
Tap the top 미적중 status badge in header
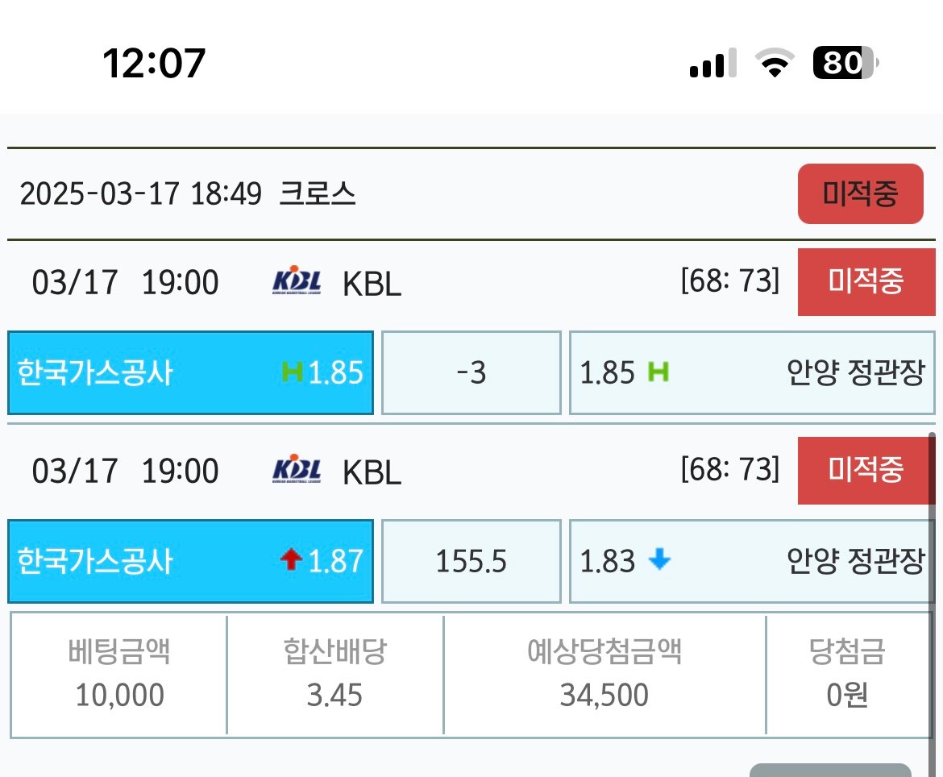point(860,193)
